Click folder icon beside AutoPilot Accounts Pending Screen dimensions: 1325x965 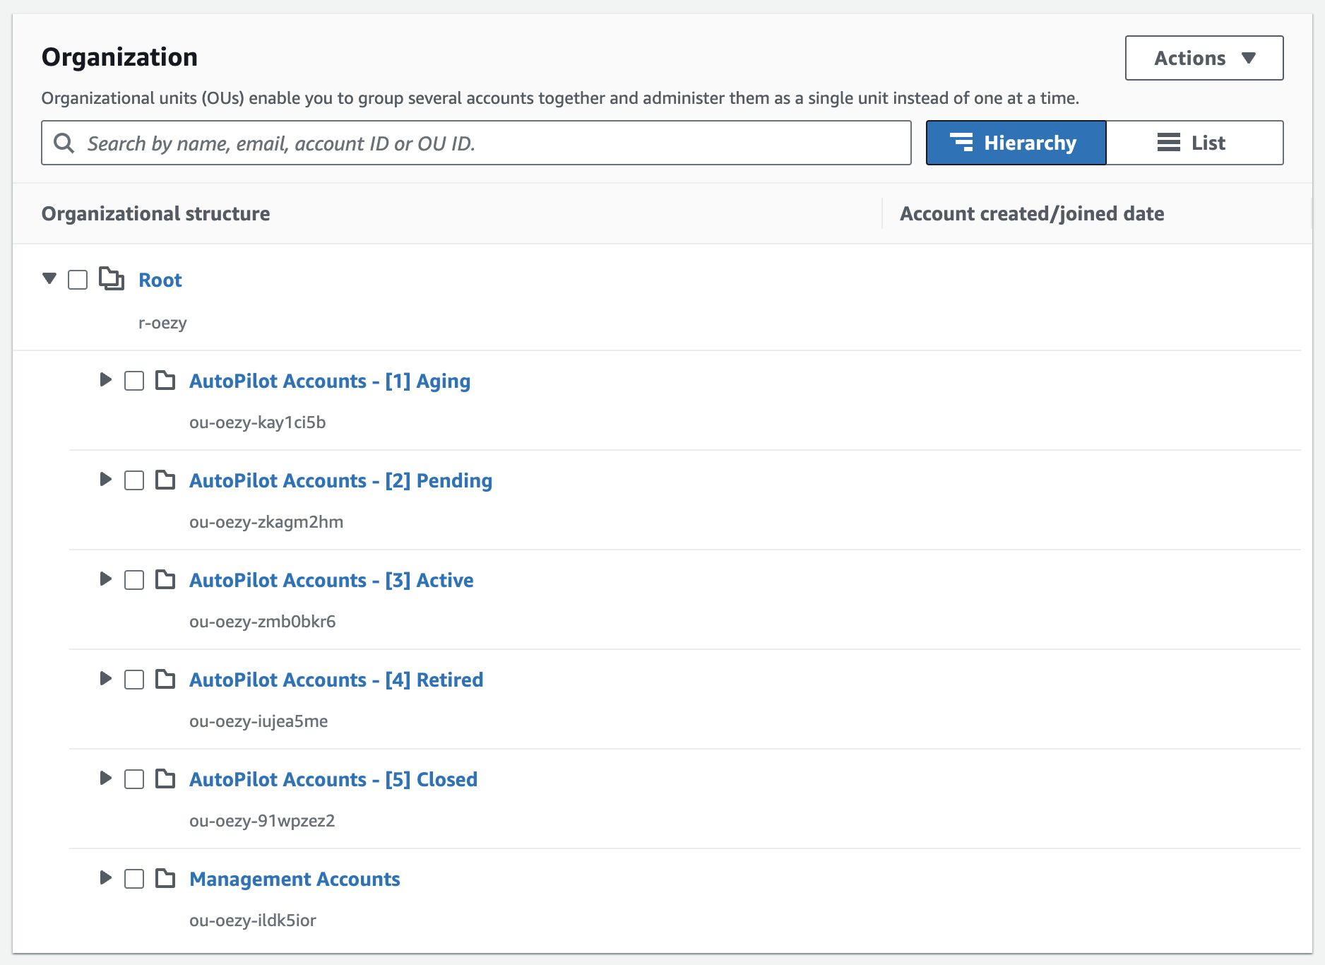[x=165, y=480]
